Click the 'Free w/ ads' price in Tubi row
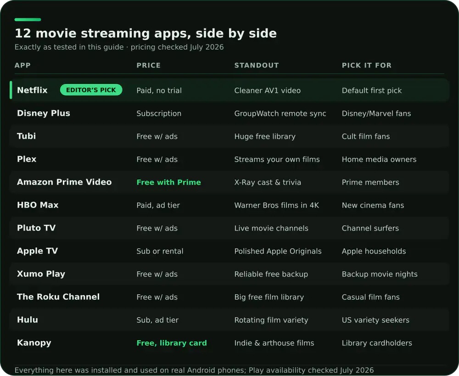459x376 pixels. click(157, 136)
